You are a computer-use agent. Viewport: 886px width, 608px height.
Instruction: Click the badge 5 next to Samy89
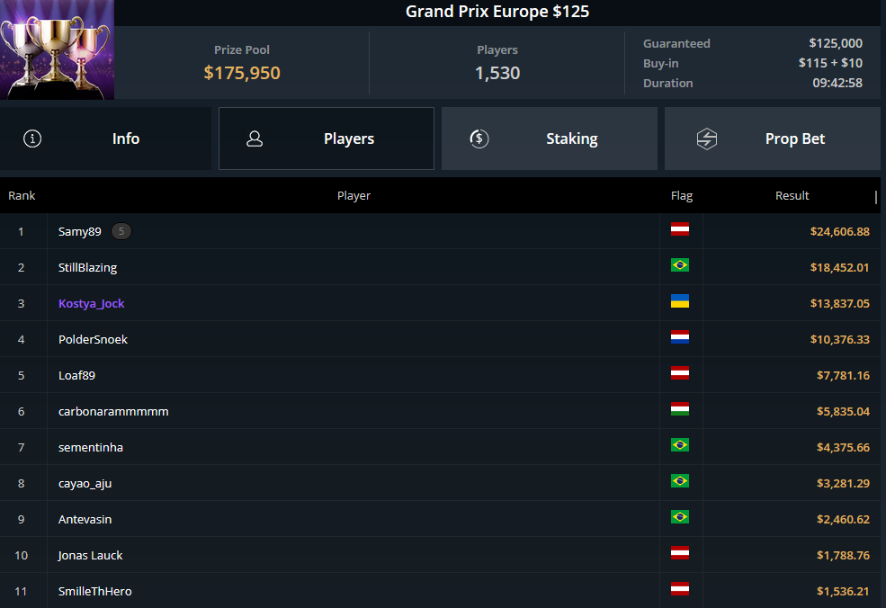click(121, 231)
